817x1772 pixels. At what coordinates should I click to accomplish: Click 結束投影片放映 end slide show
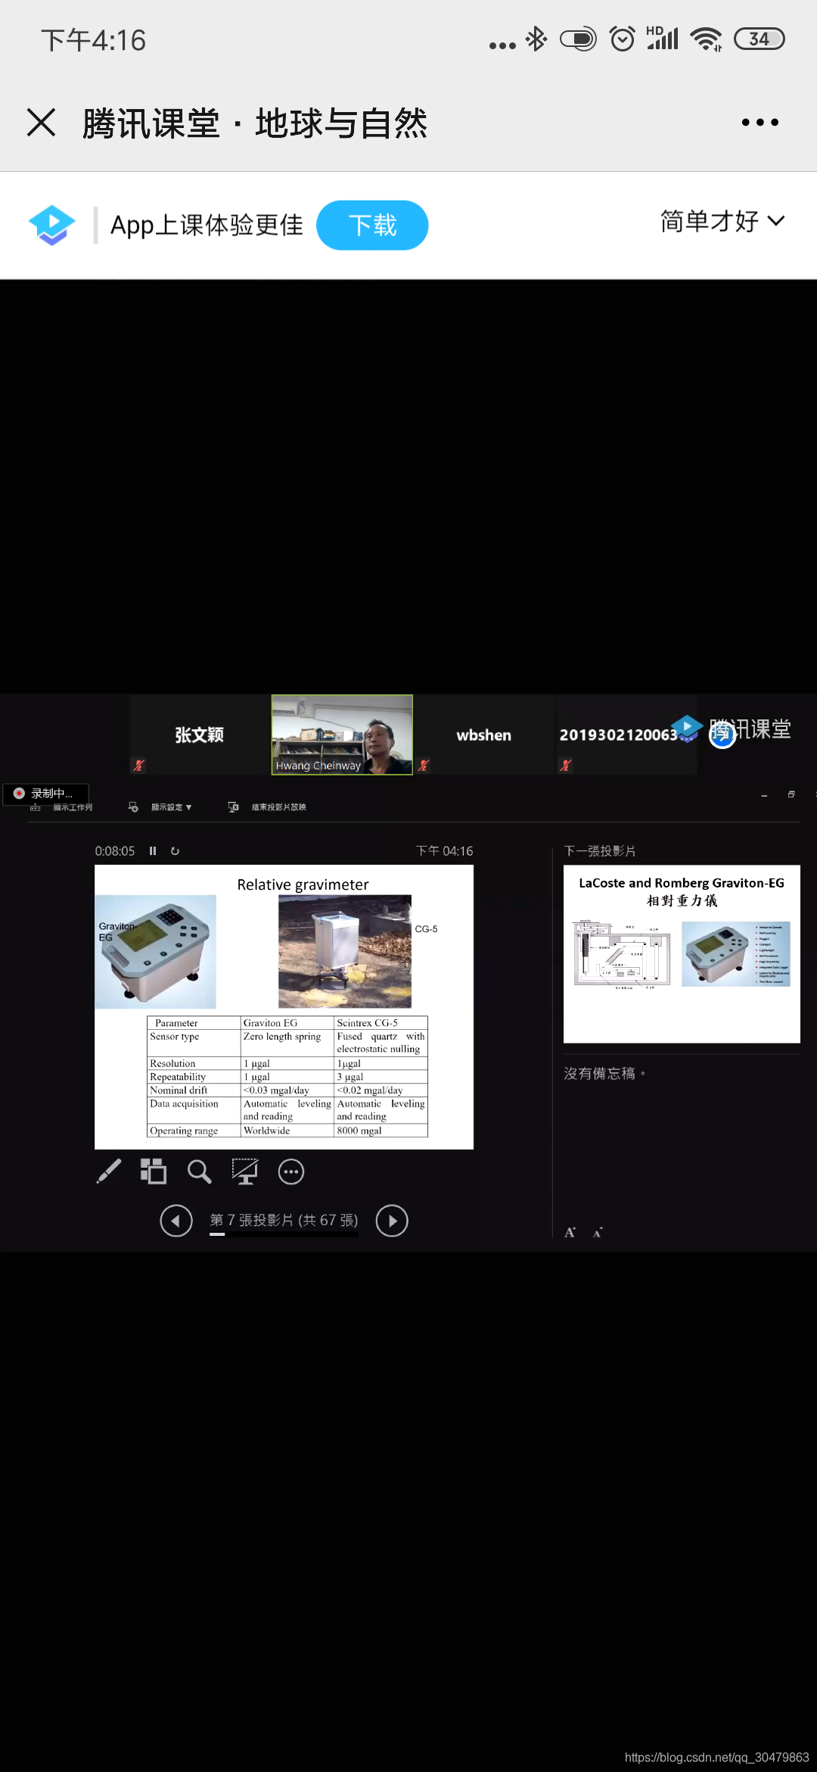[267, 807]
